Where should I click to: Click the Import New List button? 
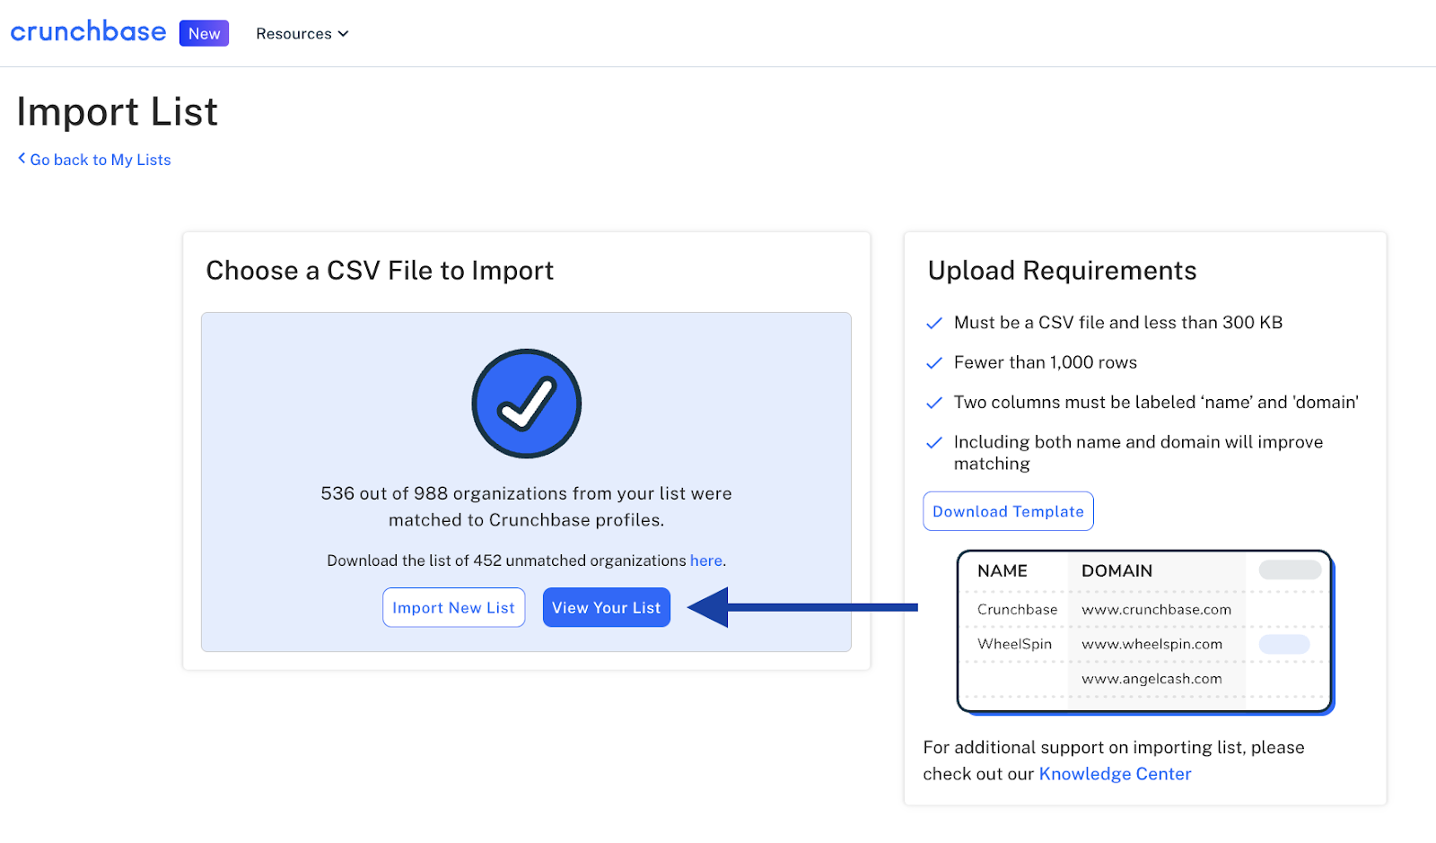[x=453, y=607]
